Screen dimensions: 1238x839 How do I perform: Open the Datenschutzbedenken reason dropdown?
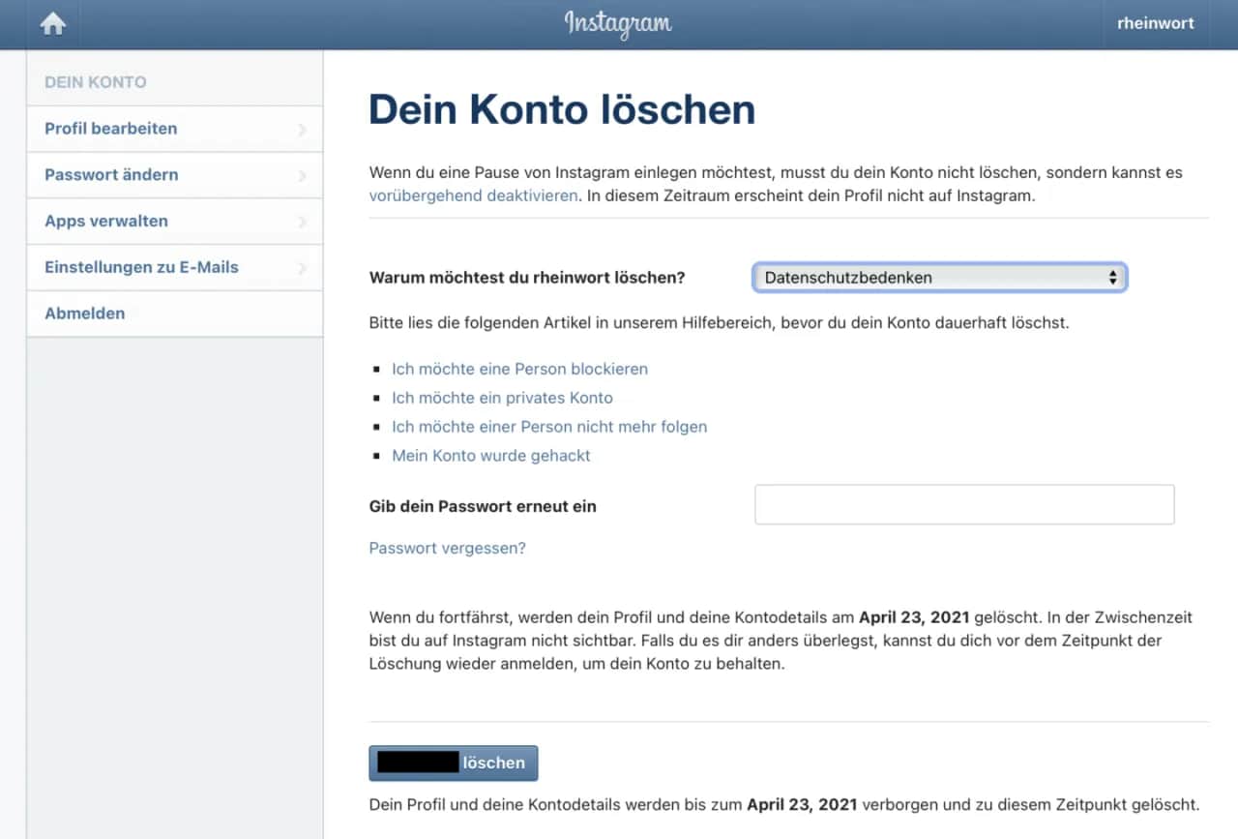pos(928,277)
